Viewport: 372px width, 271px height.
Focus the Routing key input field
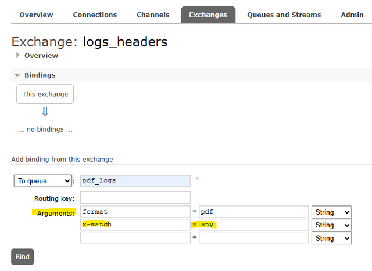pos(135,198)
